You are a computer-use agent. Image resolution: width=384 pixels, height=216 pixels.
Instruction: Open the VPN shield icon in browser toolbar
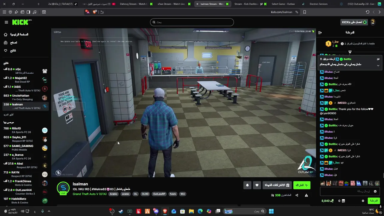[10, 12]
